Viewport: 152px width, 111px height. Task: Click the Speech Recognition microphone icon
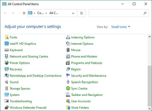[x=68, y=82]
